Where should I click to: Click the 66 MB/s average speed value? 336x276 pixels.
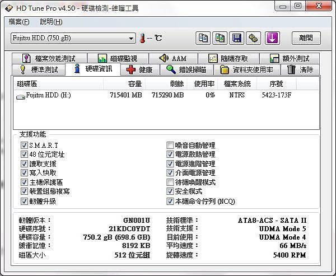[x=293, y=246]
